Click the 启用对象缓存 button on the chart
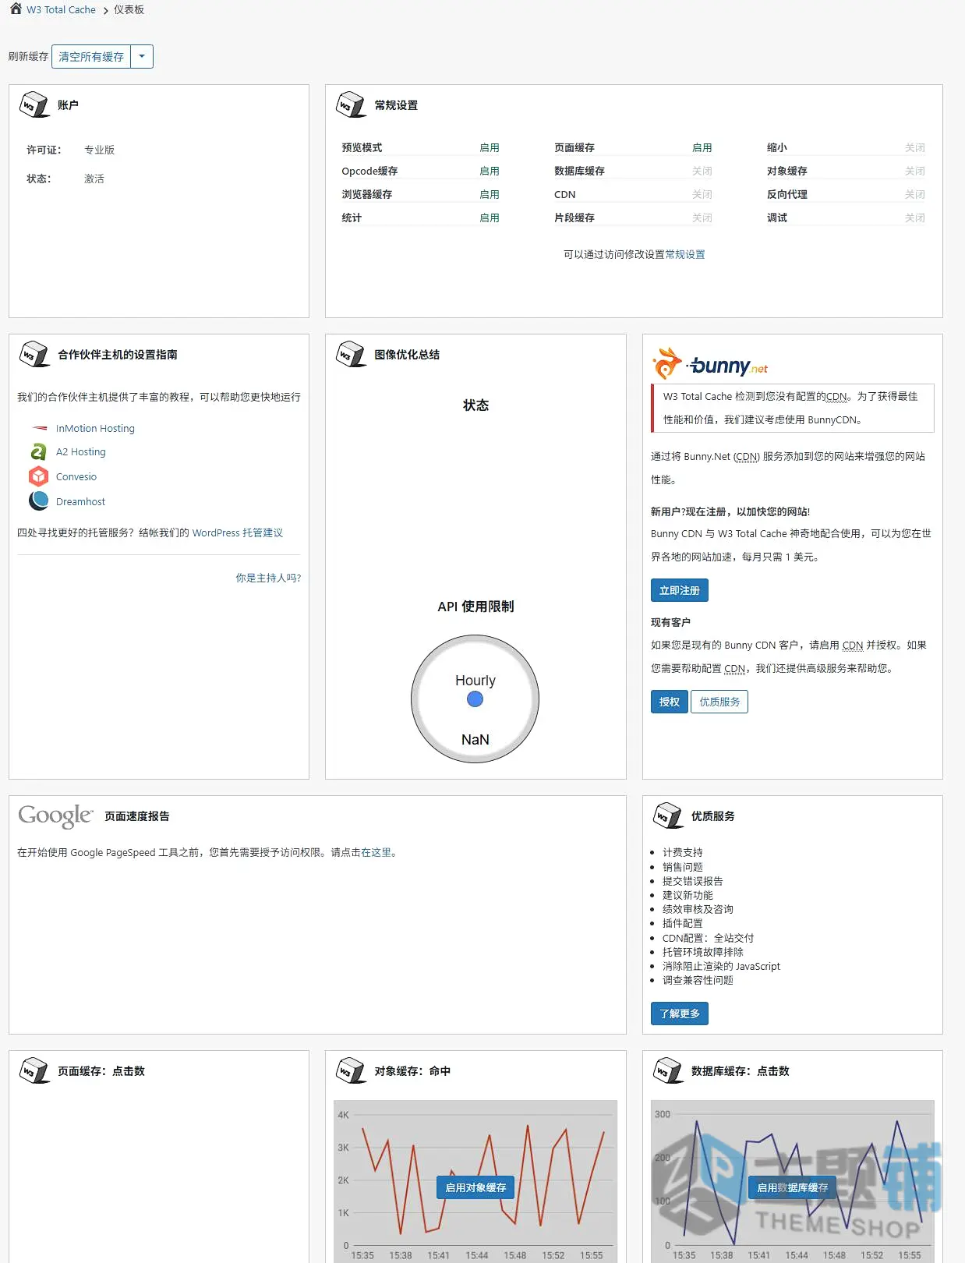 pyautogui.click(x=475, y=1187)
